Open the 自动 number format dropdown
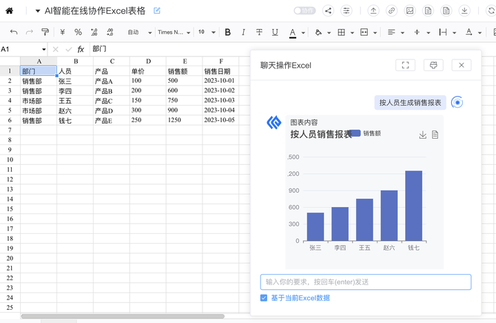The image size is (496, 323). coord(139,32)
